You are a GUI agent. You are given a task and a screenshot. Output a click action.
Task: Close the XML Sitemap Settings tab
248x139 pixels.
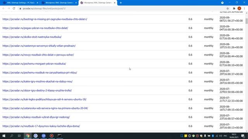37,3
